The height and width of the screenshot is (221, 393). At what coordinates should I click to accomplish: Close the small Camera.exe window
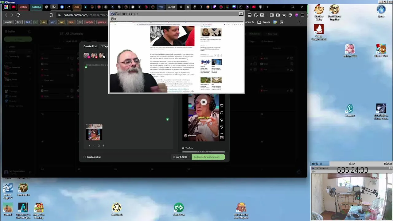point(391,168)
